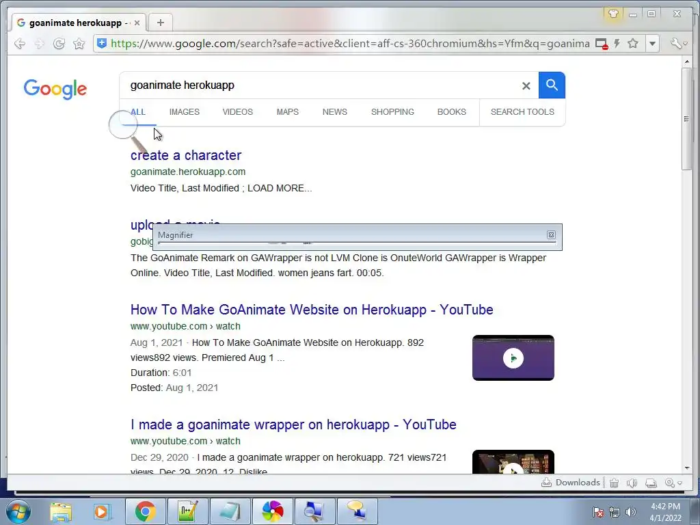Play the partly visible video thumbnail dated Dec 29, 2020
This screenshot has height=525, width=700.
click(x=513, y=462)
